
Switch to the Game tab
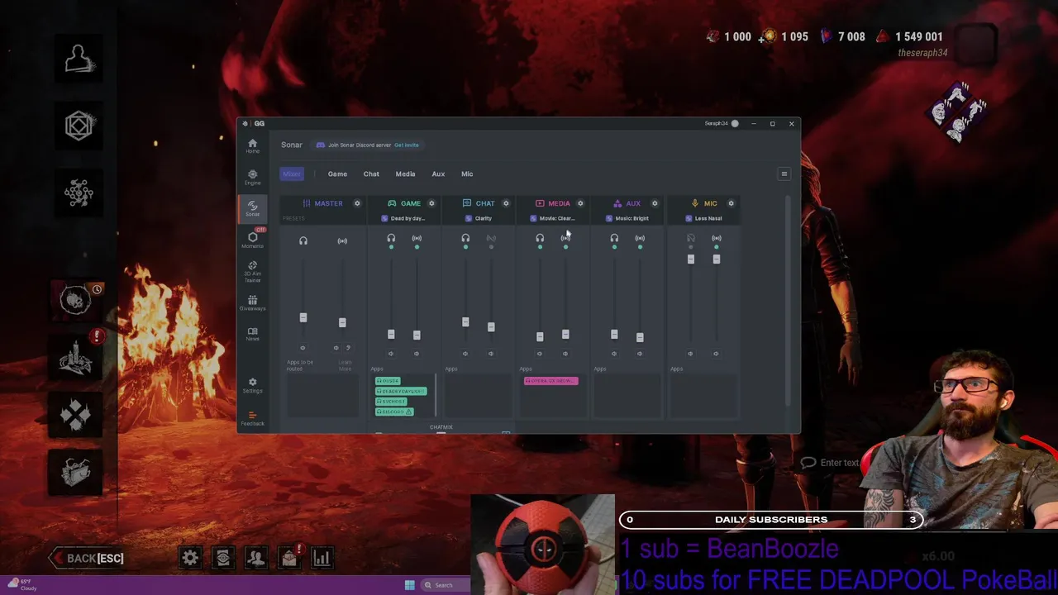[x=337, y=174]
